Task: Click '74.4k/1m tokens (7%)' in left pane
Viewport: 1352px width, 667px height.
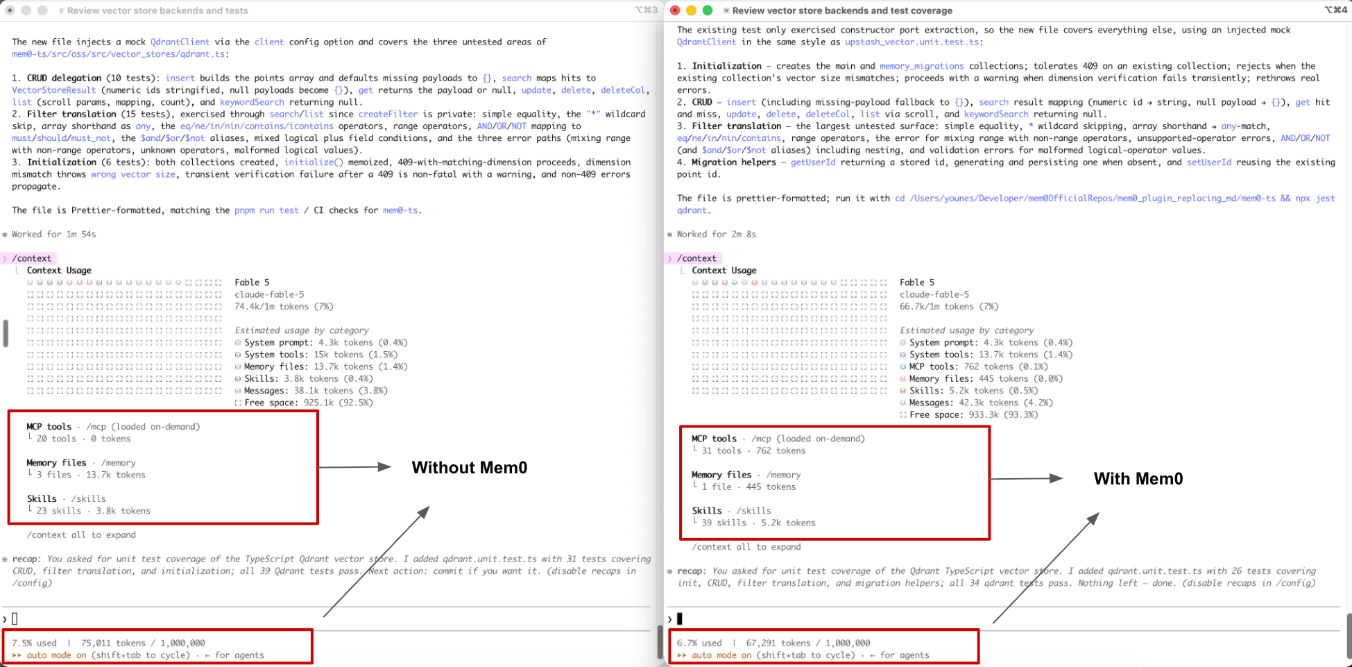Action: pyautogui.click(x=284, y=307)
